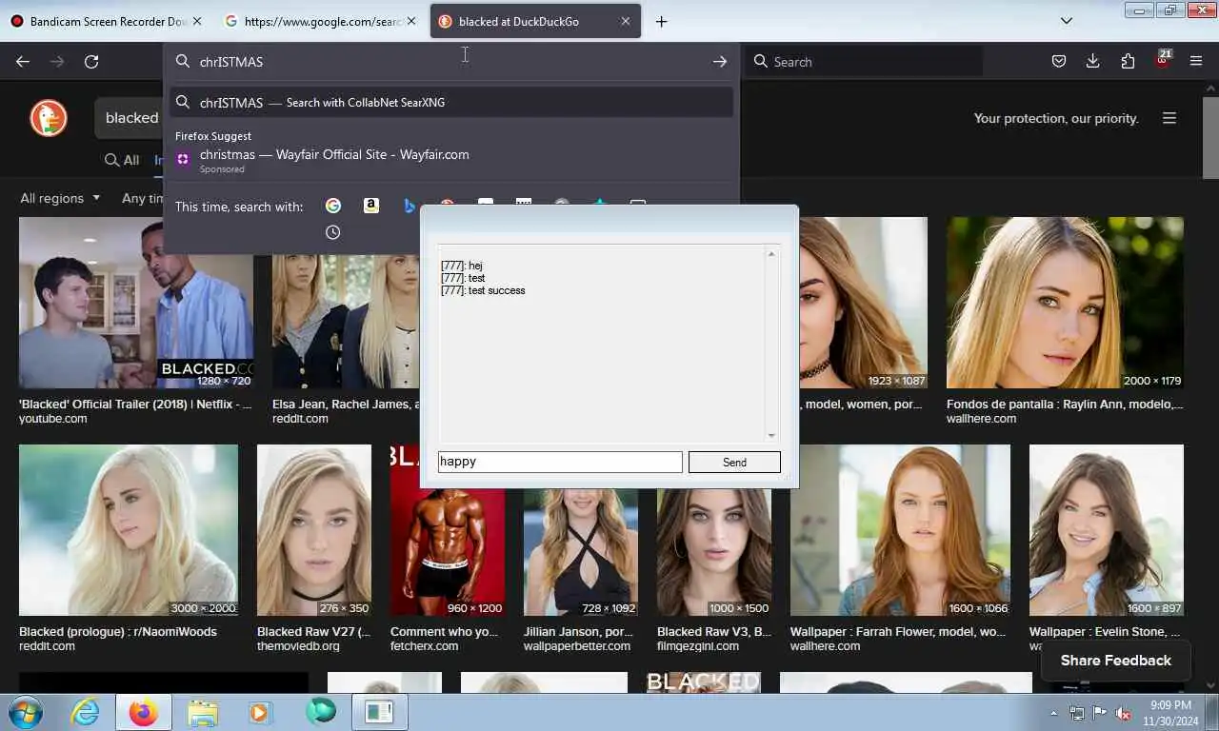
Task: Click the 'Elsa Jean, Rachel James' result title
Action: [346, 404]
